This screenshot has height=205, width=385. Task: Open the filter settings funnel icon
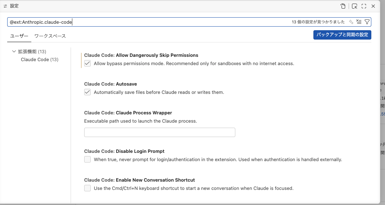tap(367, 22)
